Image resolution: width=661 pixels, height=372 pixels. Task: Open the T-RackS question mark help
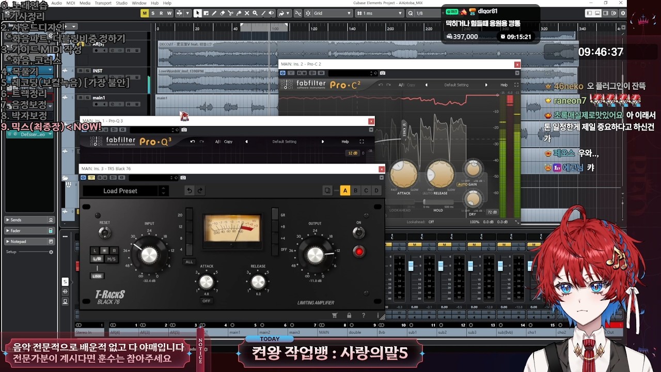coord(364,315)
